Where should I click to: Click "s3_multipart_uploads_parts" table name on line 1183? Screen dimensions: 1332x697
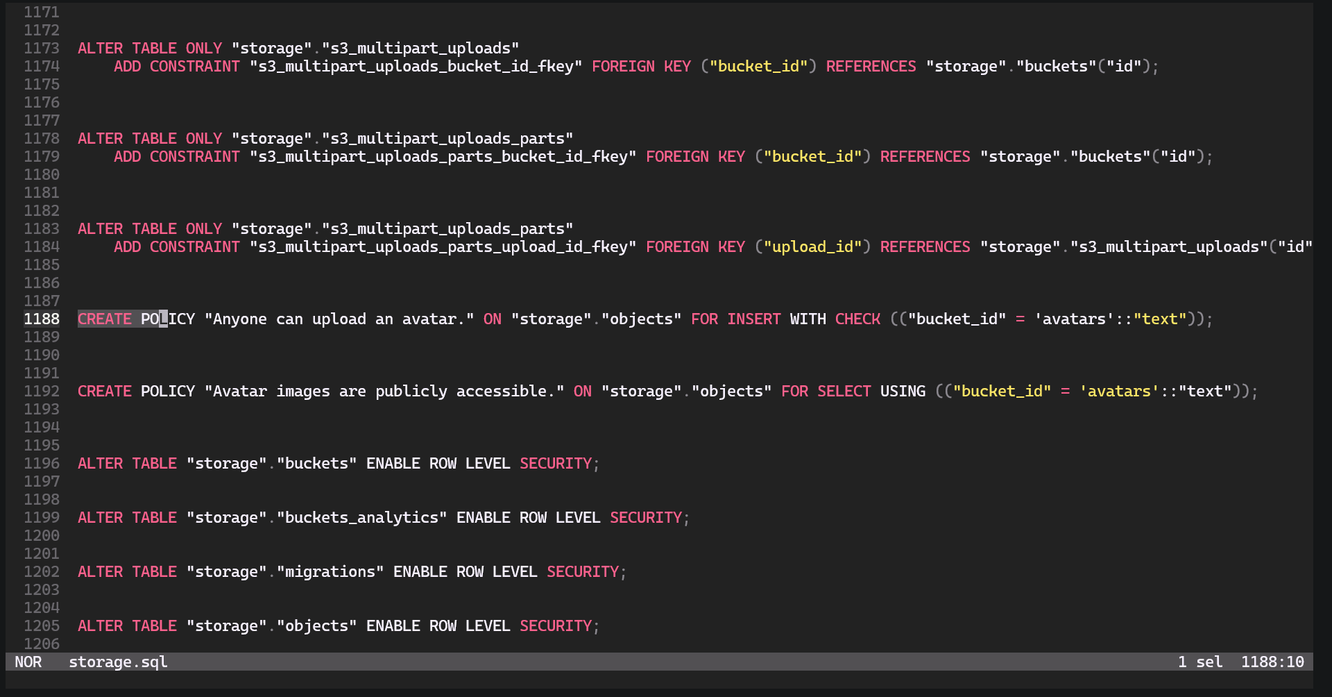[x=447, y=228]
